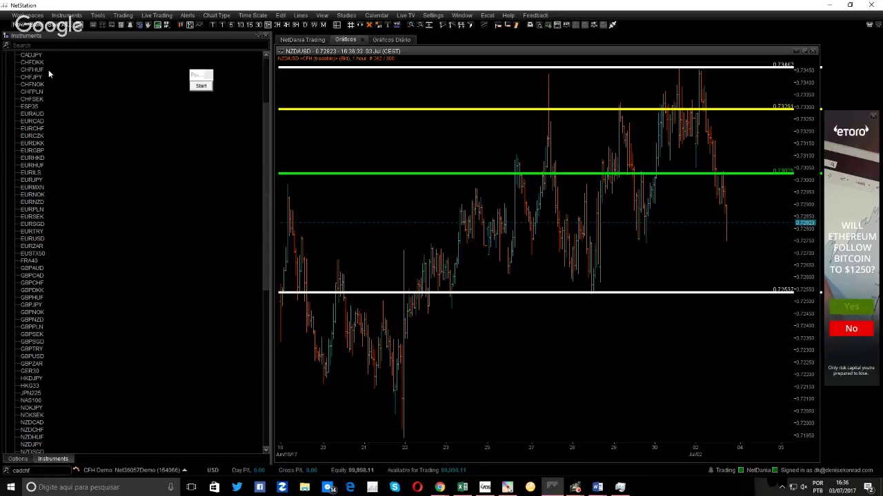Select the 30 minute timeframe button
This screenshot has width=883, height=496.
tap(258, 25)
